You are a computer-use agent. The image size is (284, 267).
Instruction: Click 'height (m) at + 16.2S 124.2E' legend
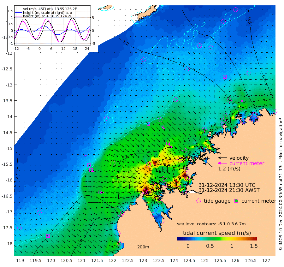coord(48,16)
